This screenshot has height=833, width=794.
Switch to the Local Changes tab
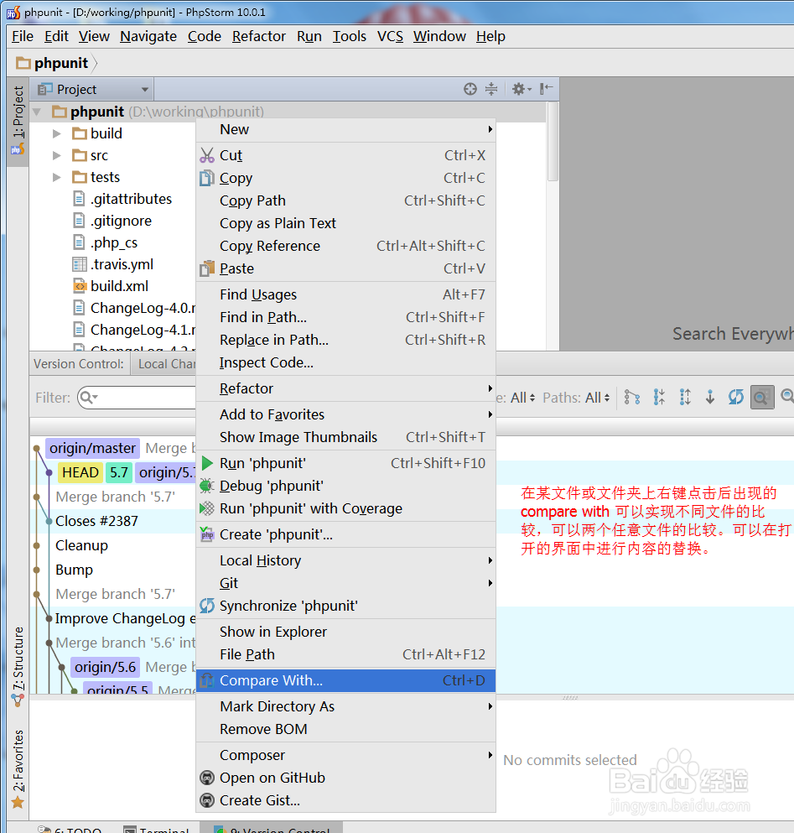coord(164,364)
